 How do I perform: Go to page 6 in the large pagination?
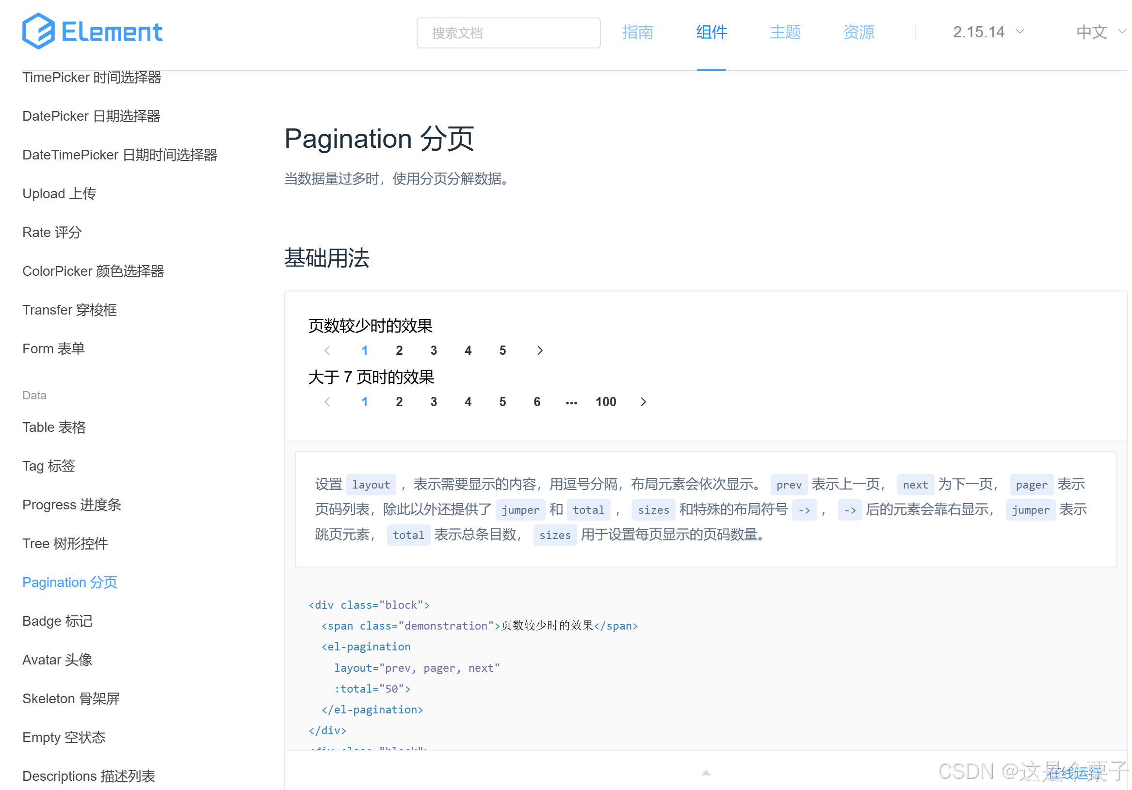[537, 402]
